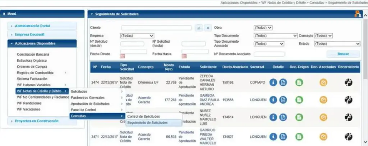Open Aprobación de Solicitudes submenu

(x=97, y=104)
